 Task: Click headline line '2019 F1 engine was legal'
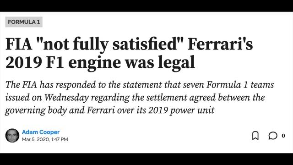[x=100, y=63]
